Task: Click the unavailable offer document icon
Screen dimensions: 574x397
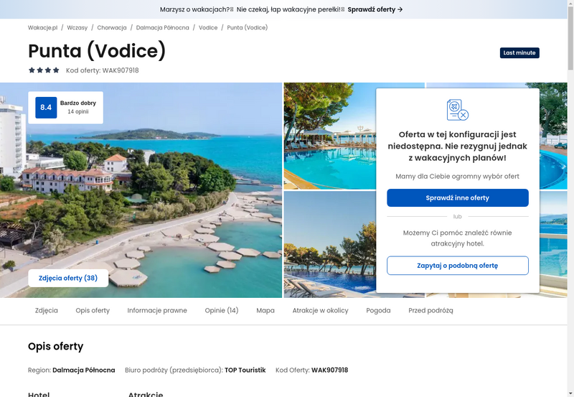Action: coord(458,110)
